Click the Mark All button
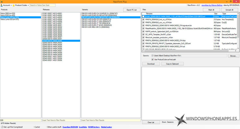Image resolution: width=240 pixels, height=129 pixels. tap(211, 10)
